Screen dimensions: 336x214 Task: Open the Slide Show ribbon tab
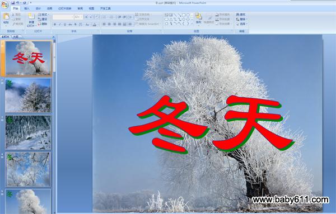click(65, 8)
